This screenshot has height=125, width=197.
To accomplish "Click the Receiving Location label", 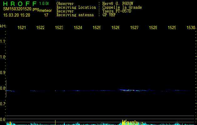I will click(76, 7).
